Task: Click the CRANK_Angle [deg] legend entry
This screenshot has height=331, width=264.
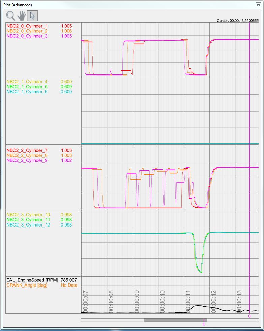Action: pos(27,285)
